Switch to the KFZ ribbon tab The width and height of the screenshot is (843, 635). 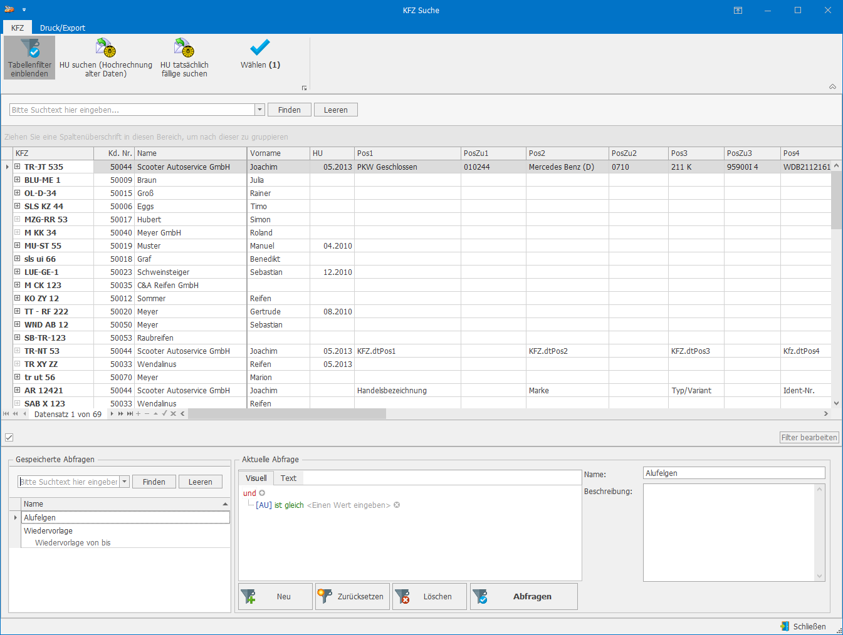pos(18,28)
